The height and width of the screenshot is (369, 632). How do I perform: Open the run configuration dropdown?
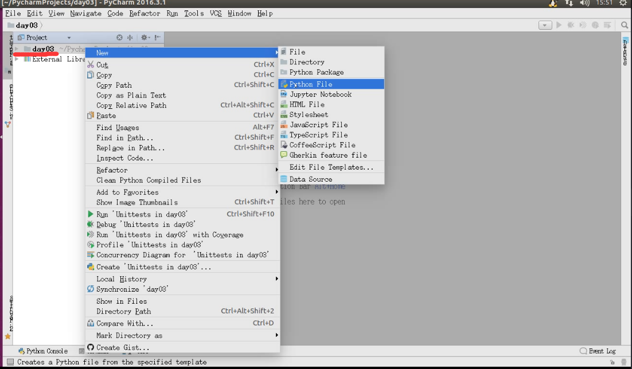coord(545,25)
